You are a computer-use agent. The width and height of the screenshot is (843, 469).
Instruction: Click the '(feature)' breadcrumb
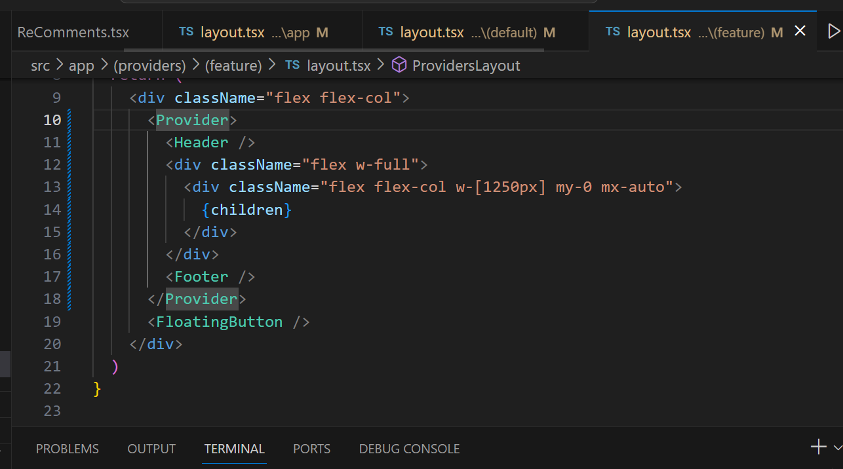point(233,66)
